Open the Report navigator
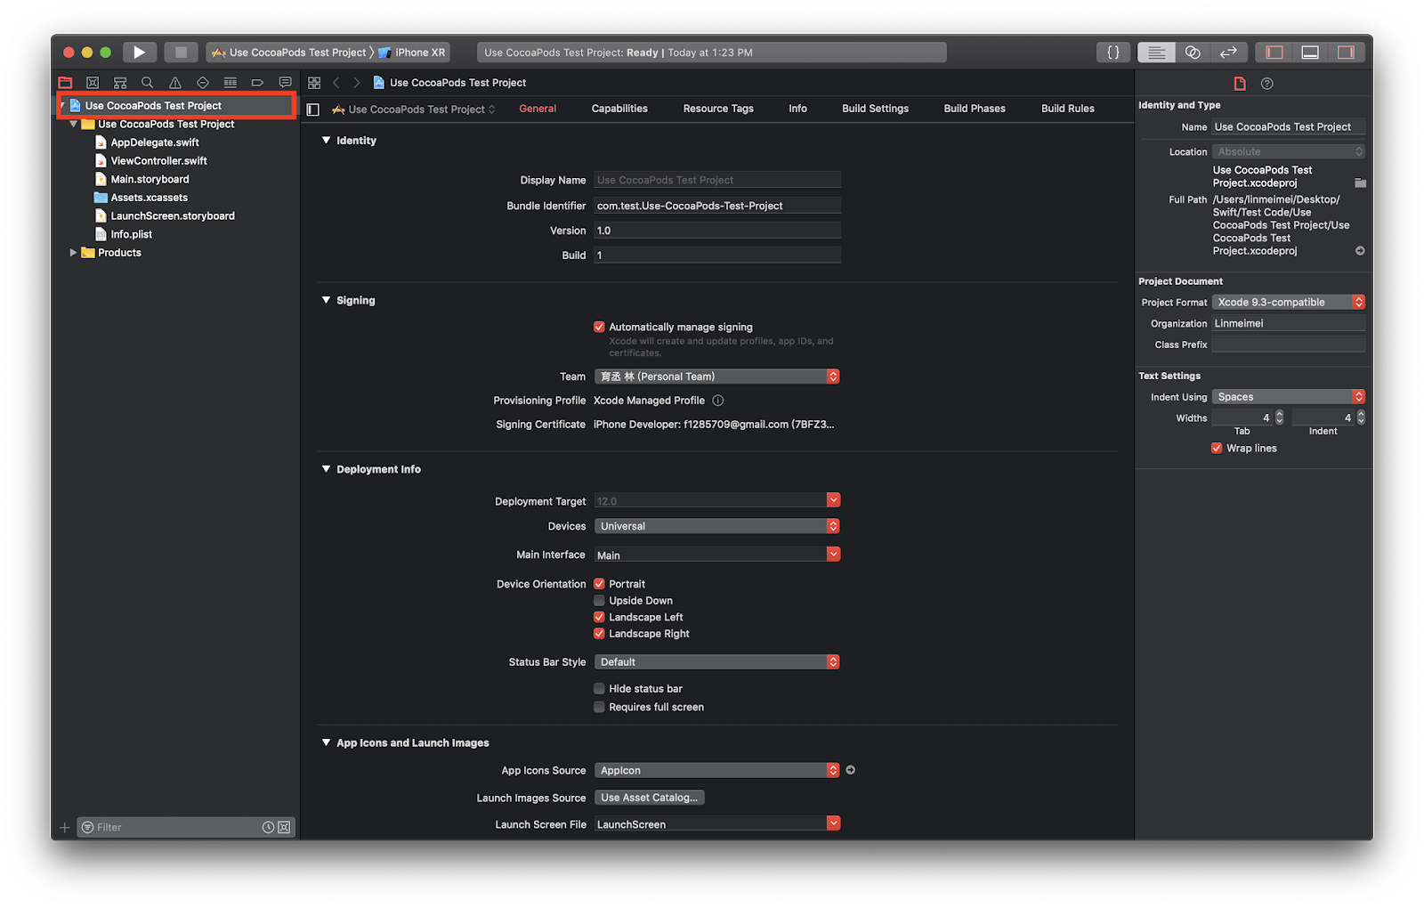The width and height of the screenshot is (1424, 908). pyautogui.click(x=285, y=83)
